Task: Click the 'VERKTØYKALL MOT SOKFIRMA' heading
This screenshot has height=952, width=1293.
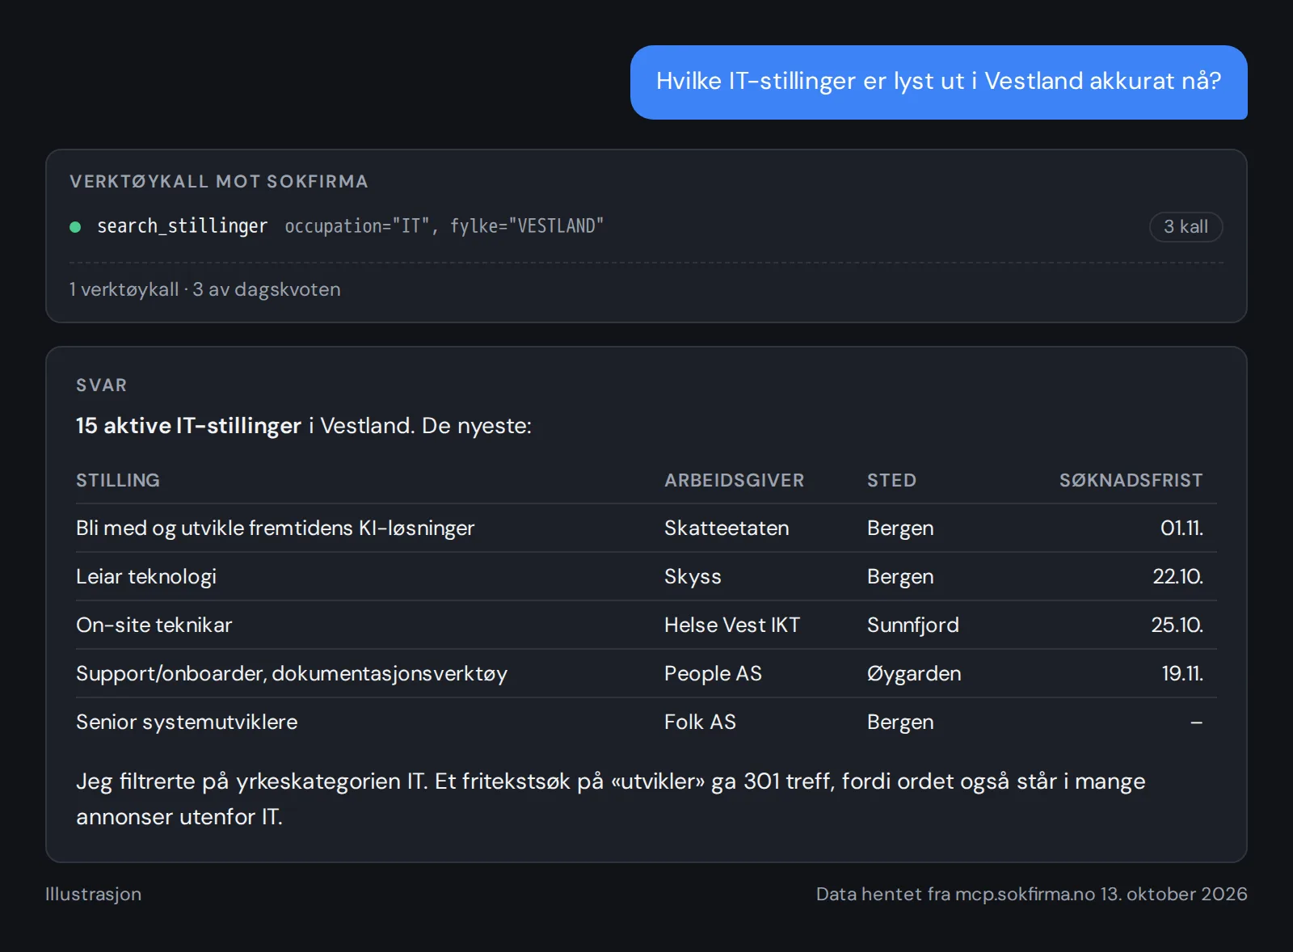Action: click(219, 182)
